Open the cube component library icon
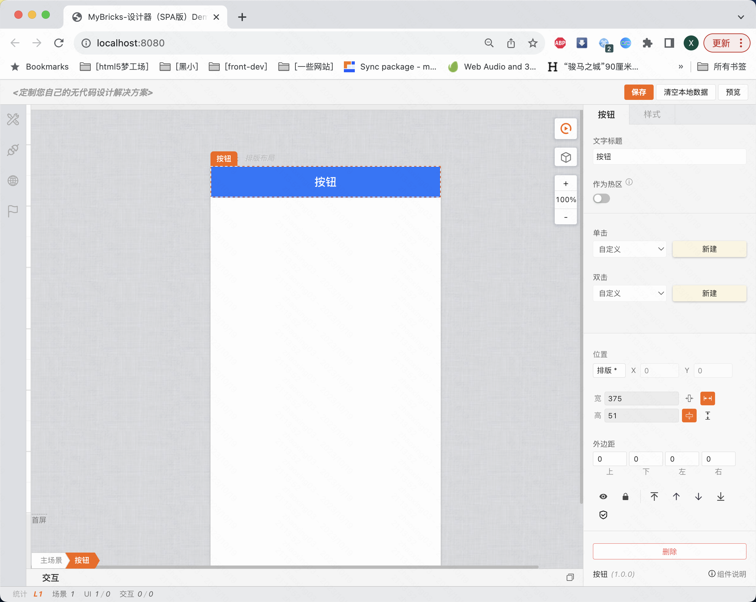This screenshot has width=756, height=602. (x=566, y=157)
